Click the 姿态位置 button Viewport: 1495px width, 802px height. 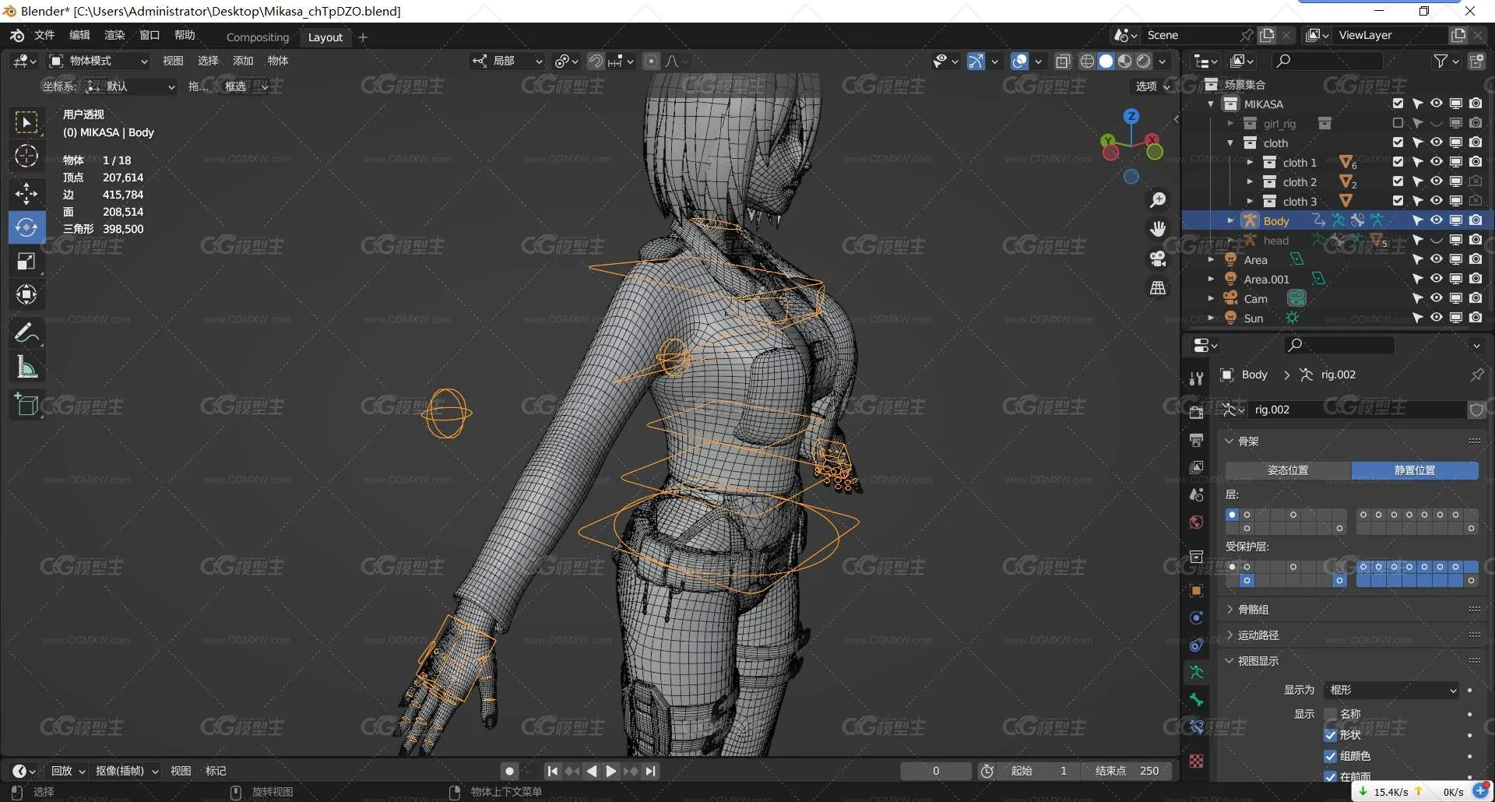click(x=1288, y=470)
